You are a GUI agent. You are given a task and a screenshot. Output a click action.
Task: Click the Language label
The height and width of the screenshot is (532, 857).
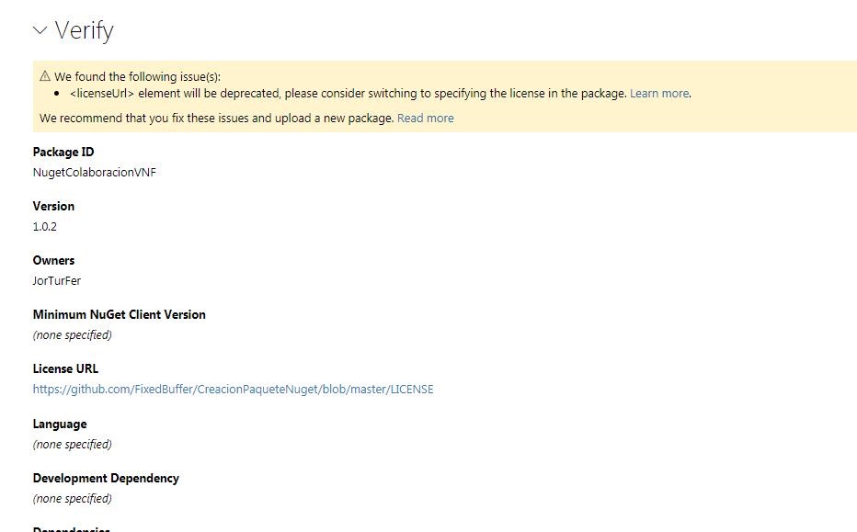[x=60, y=424]
